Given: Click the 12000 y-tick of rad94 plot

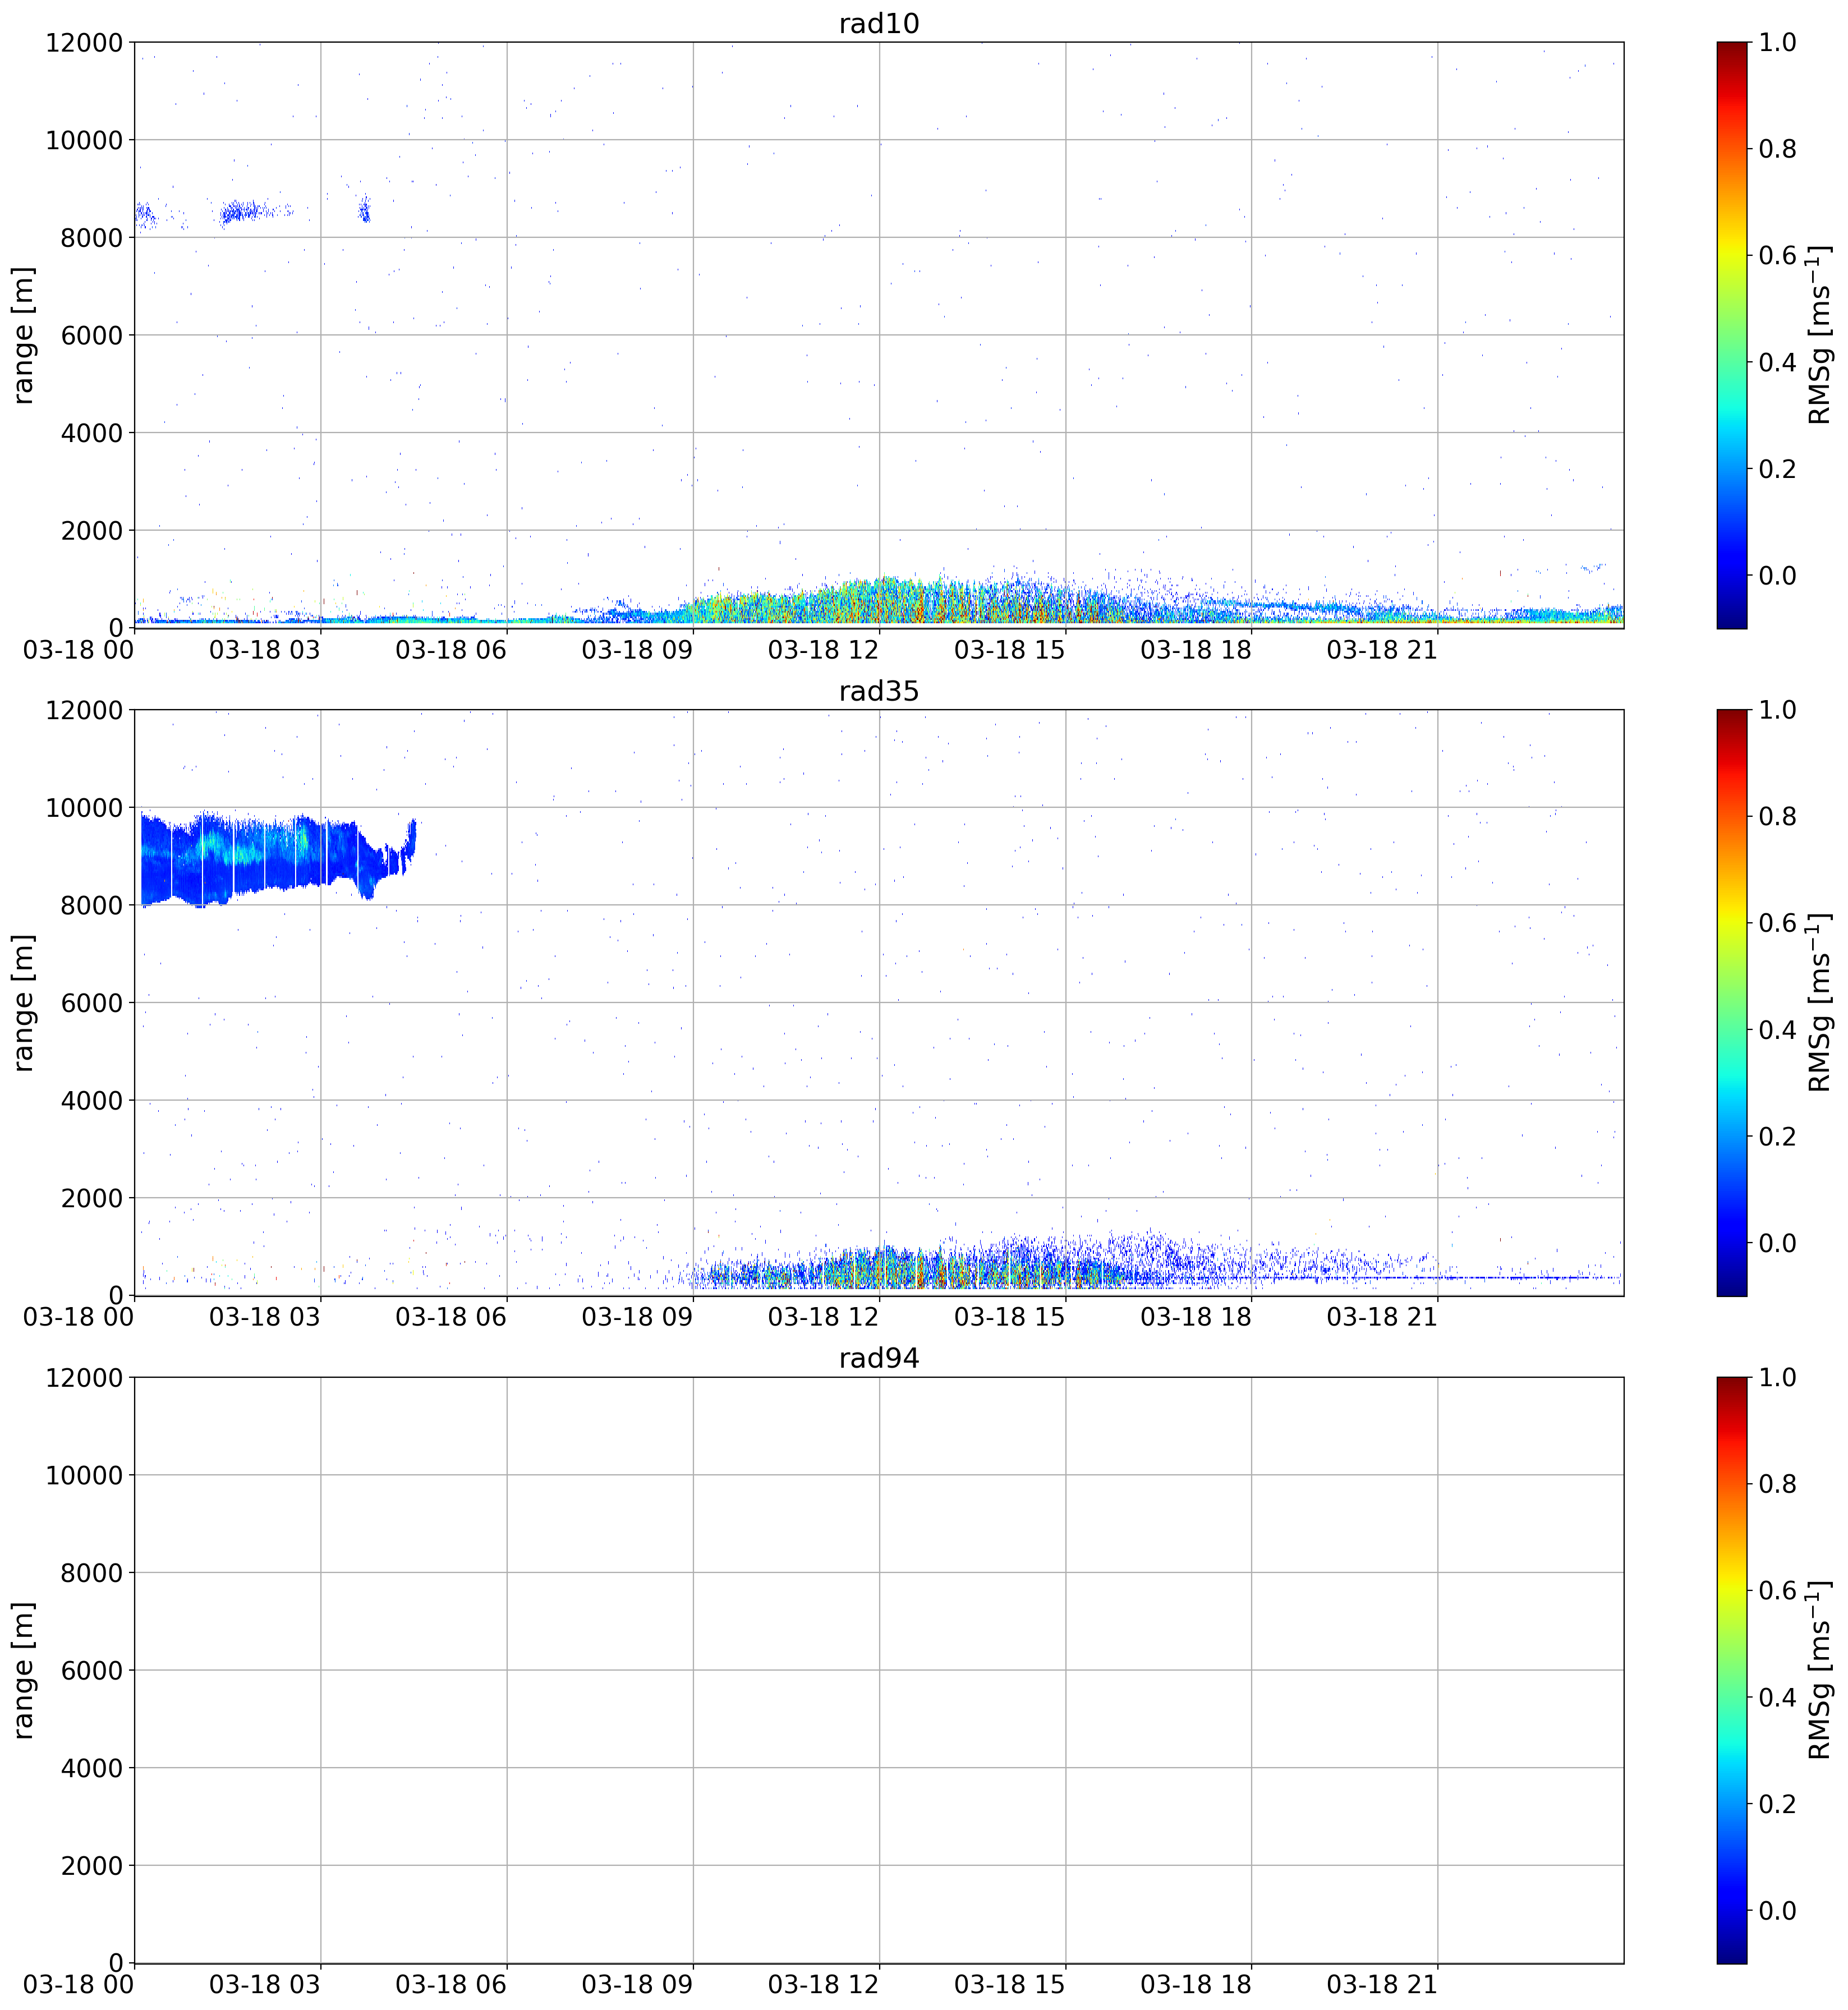Looking at the screenshot, I should tap(84, 1378).
